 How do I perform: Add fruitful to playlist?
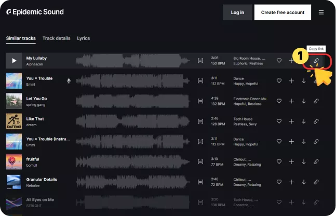click(291, 161)
